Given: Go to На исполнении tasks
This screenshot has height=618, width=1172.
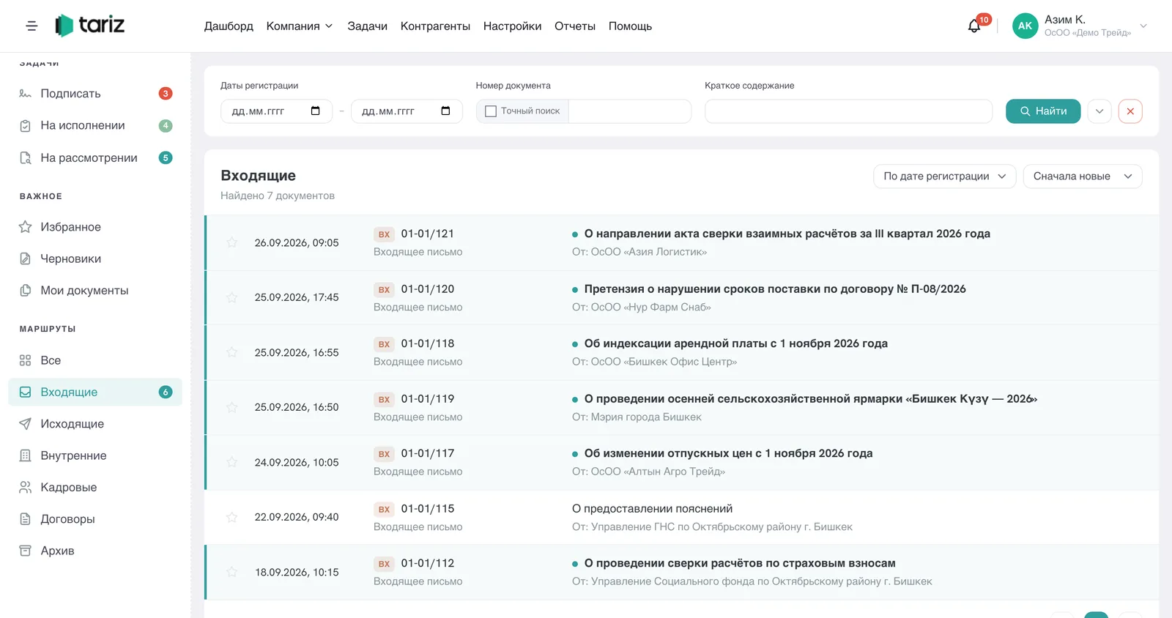Looking at the screenshot, I should pos(95,126).
